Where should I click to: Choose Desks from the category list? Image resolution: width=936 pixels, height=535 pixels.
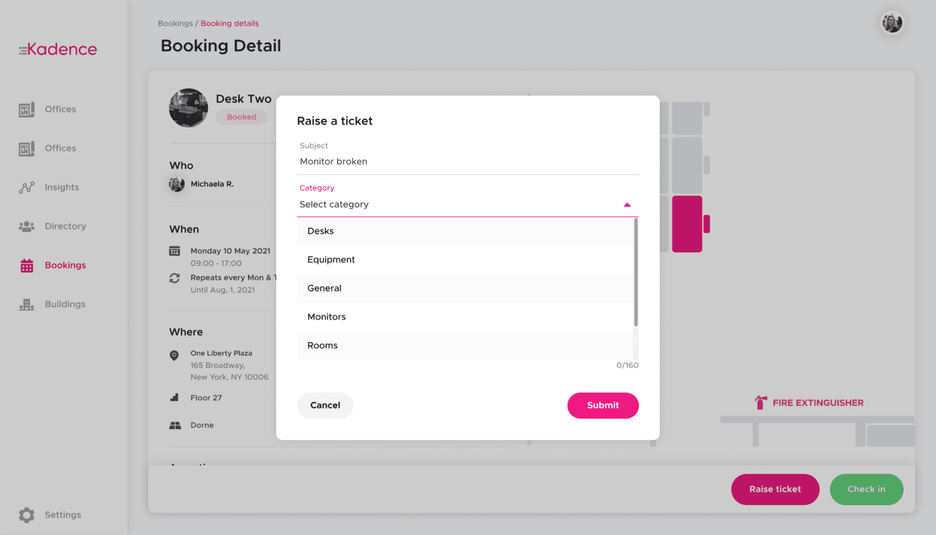(x=465, y=232)
